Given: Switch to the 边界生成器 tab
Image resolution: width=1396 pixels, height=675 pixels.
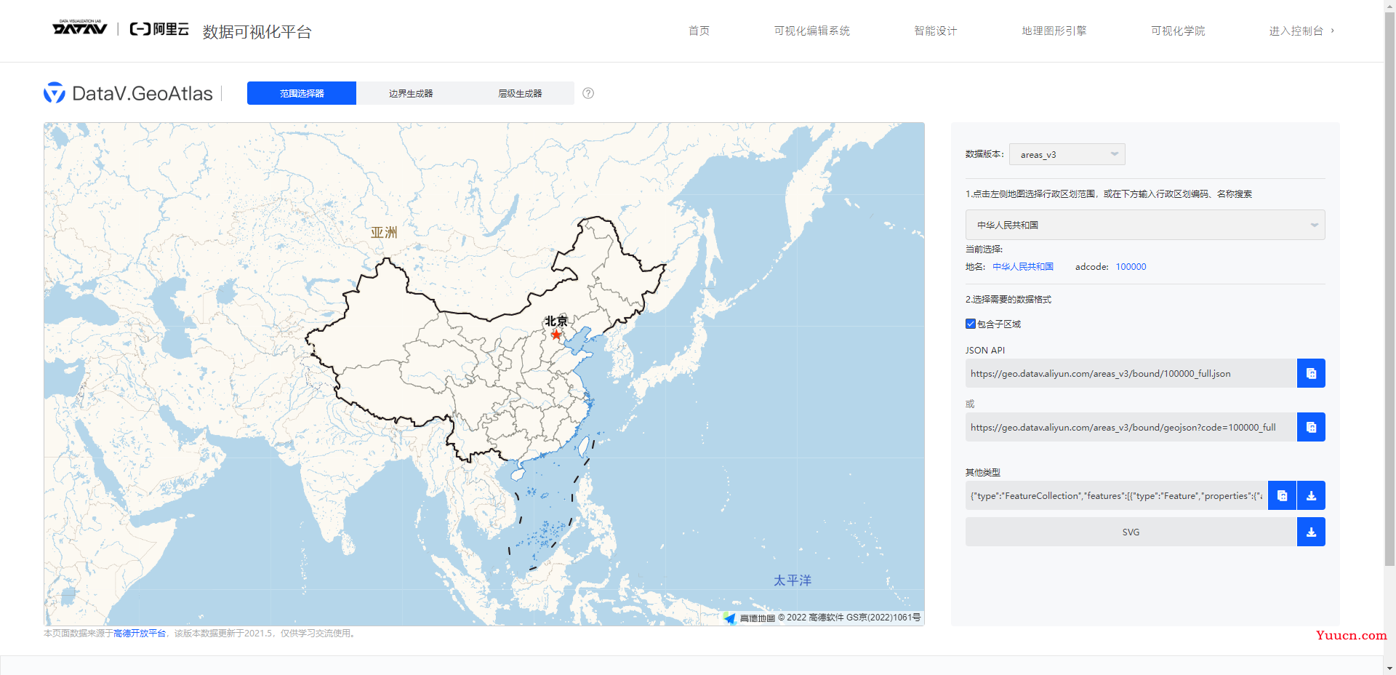Looking at the screenshot, I should coord(411,93).
